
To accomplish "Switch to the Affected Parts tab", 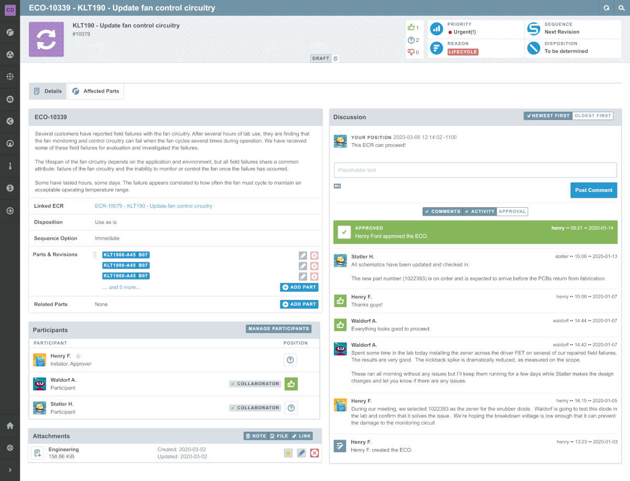I will pyautogui.click(x=96, y=91).
